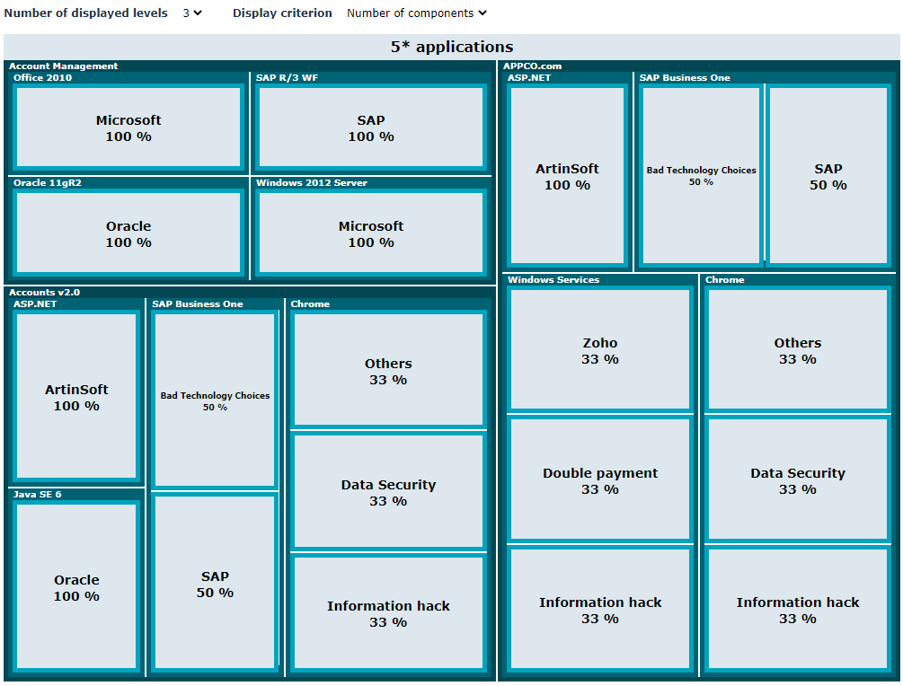903x686 pixels.
Task: Click the SAP tile under SAP R/3 WF
Action: [x=370, y=128]
